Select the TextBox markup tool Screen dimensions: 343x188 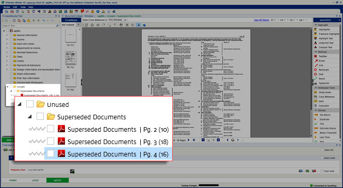[x=326, y=56]
